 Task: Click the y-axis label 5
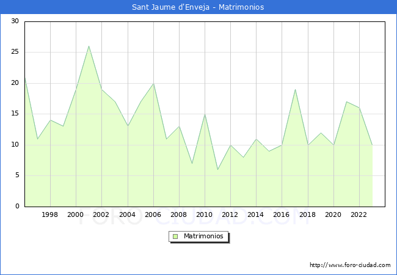(x=17, y=175)
